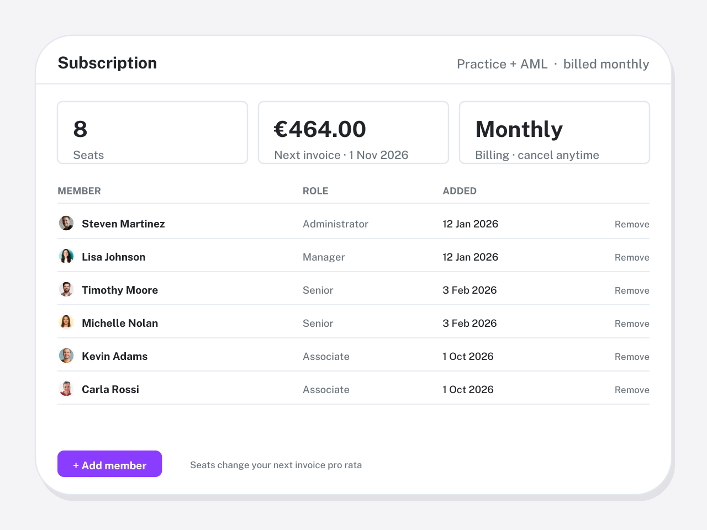
Task: Select the name Kevin Adams
Action: tap(115, 356)
